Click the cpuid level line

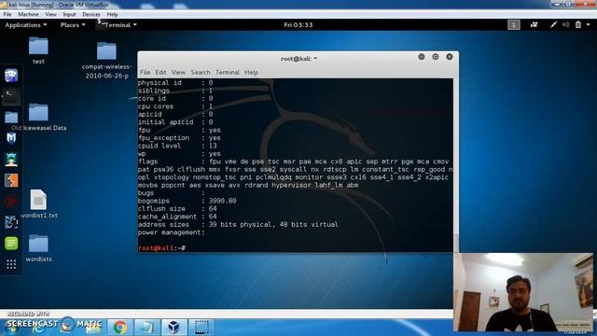click(x=177, y=146)
